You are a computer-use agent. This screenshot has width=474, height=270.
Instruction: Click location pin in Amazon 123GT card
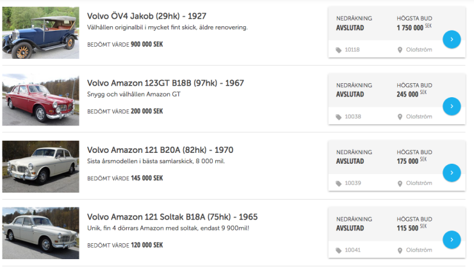point(400,116)
